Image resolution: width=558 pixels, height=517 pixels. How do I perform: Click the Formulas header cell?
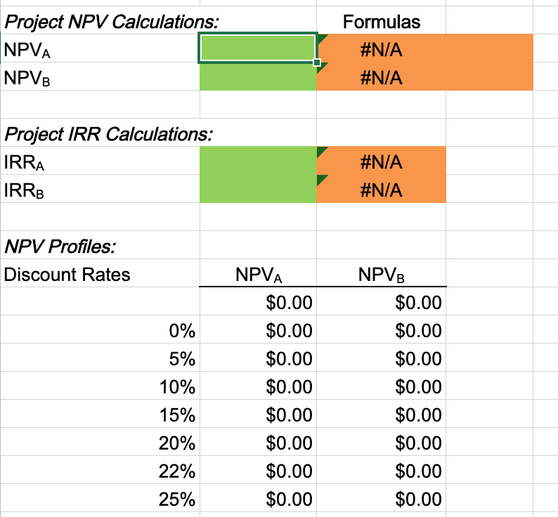381,20
